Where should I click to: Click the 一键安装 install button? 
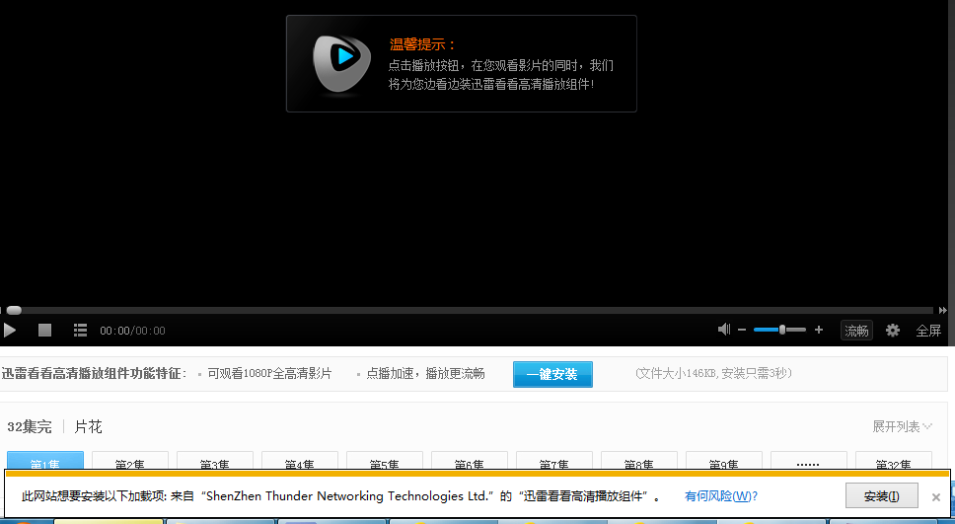(552, 374)
